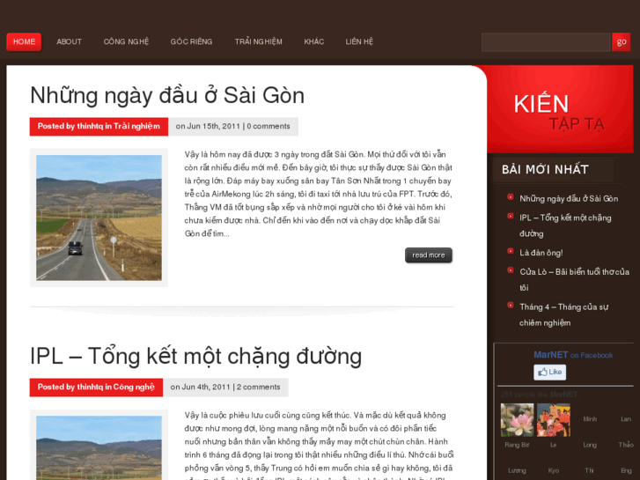
Task: Click 'read more' on the Sài Gòn post
Action: click(x=429, y=255)
